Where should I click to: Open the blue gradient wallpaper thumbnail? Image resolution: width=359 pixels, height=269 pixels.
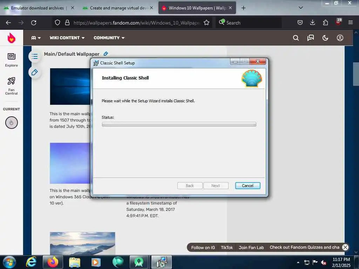pos(70,163)
